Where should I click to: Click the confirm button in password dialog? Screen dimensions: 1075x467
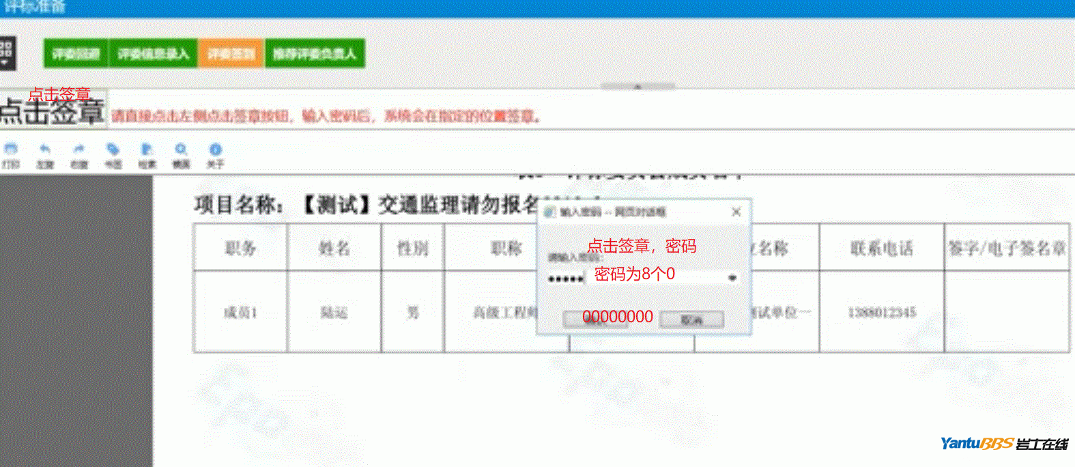coord(595,320)
